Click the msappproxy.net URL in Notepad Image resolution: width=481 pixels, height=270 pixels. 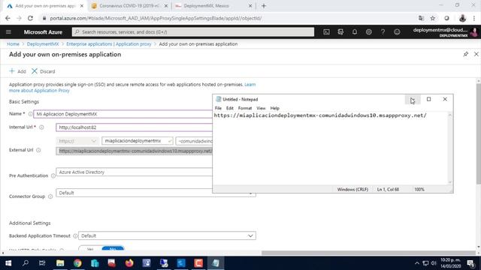[320, 115]
